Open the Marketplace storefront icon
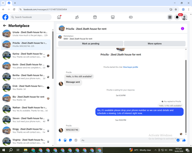The width and height of the screenshot is (192, 153). 113,17
